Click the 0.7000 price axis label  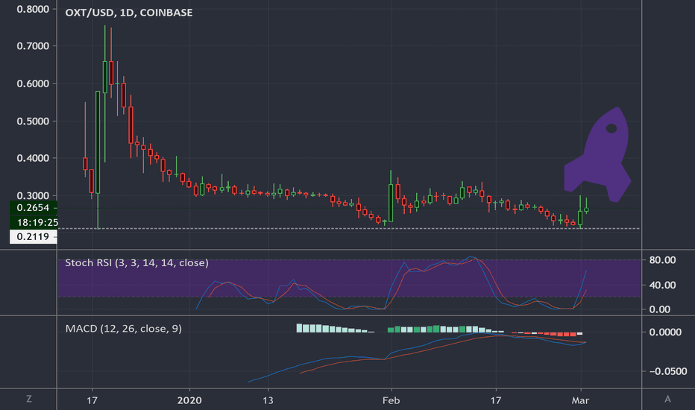33,46
